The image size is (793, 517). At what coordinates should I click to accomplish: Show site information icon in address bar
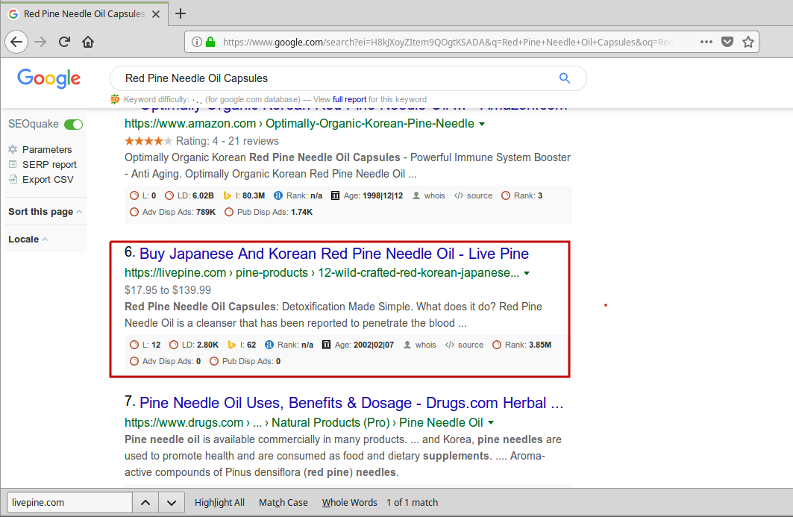[197, 42]
